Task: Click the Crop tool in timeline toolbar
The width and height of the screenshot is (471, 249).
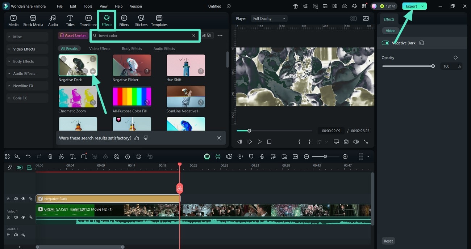Action: (84, 156)
